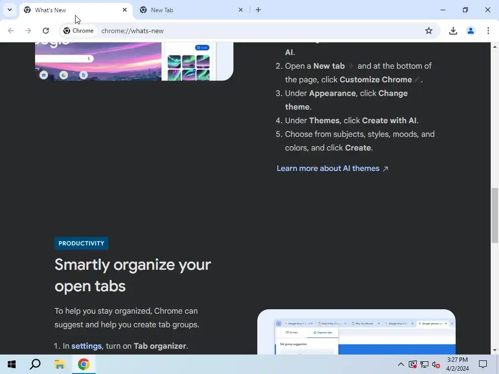This screenshot has height=374, width=499.
Task: Close the What's New tab
Action: [125, 10]
